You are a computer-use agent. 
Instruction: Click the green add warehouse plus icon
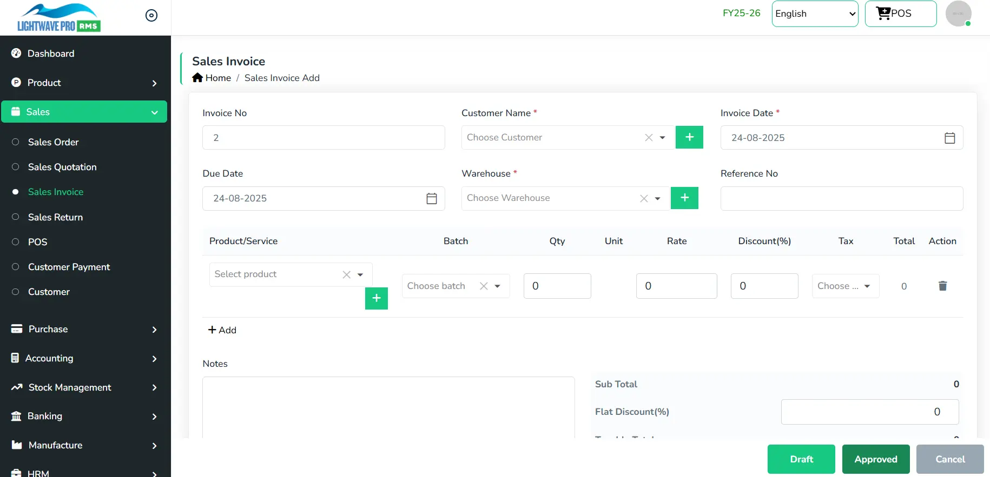684,198
